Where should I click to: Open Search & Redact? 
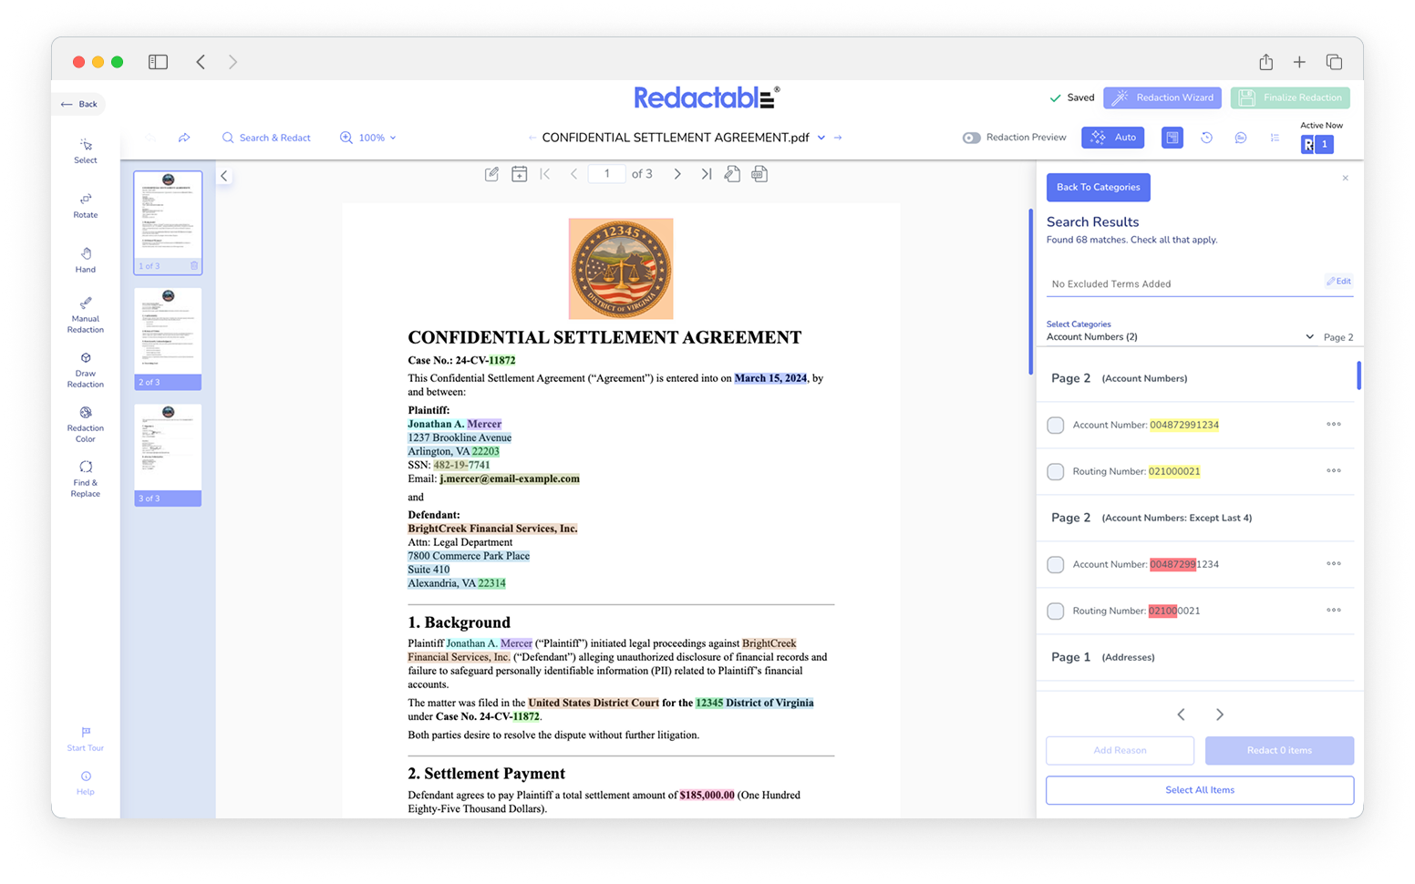(x=266, y=138)
